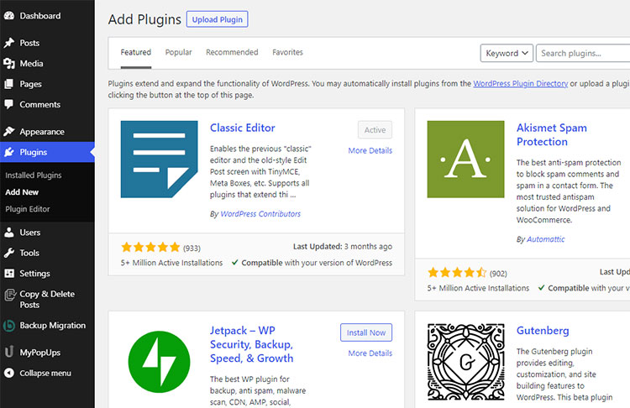Install the Jetpack plugin now

tap(366, 332)
